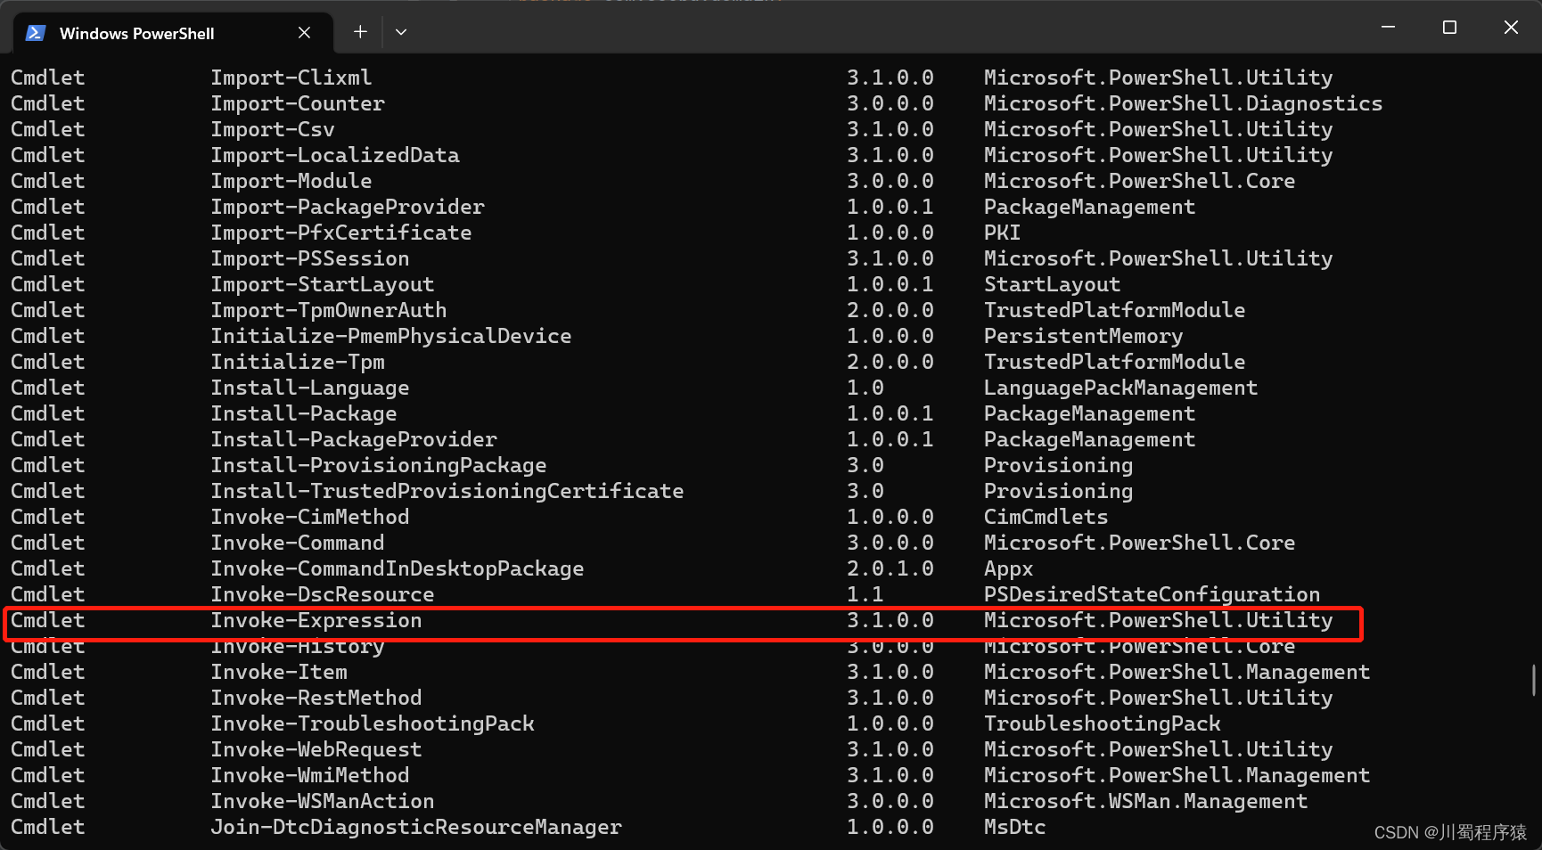
Task: Open the new tab profile dropdown
Action: pos(401,32)
